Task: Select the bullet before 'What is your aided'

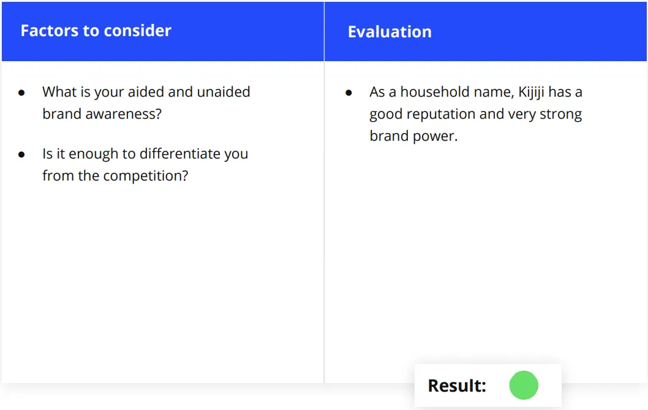Action: [21, 93]
